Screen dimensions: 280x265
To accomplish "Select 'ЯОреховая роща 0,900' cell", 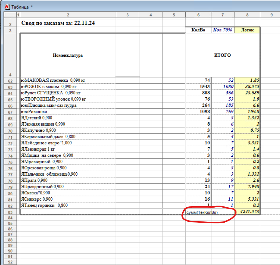I will point(68,168).
